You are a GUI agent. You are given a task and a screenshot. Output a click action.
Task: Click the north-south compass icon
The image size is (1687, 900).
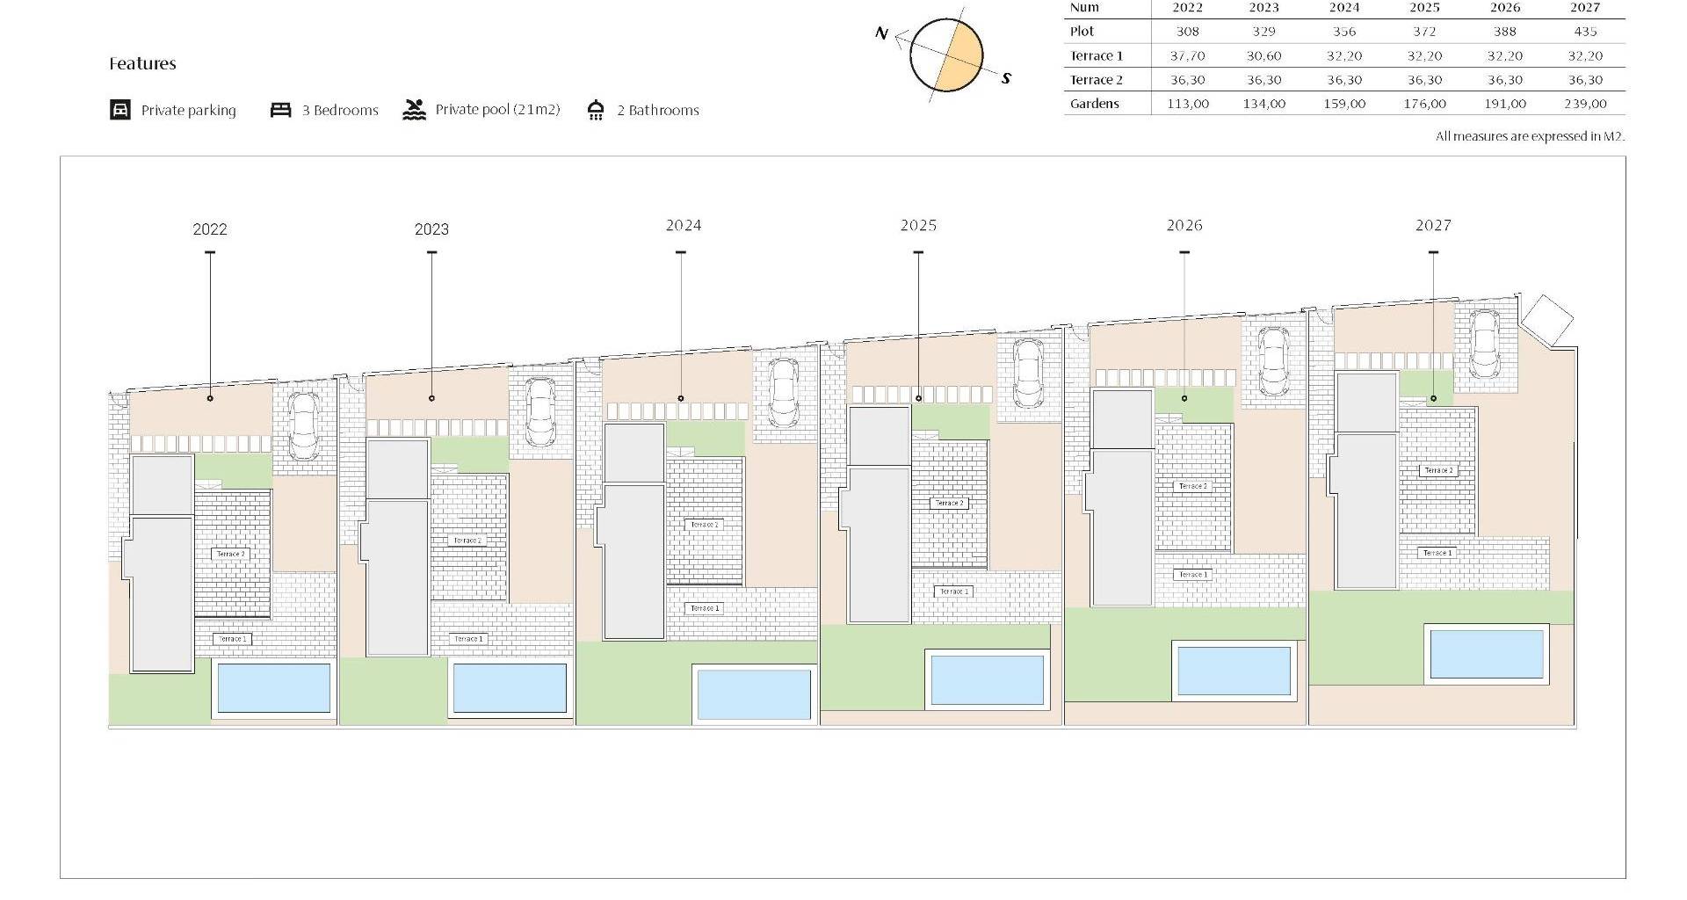tap(945, 55)
